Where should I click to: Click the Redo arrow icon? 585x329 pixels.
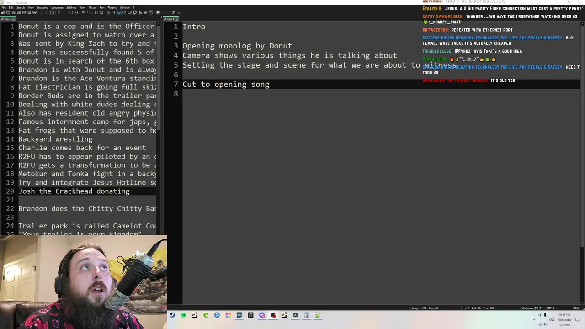coord(64,12)
